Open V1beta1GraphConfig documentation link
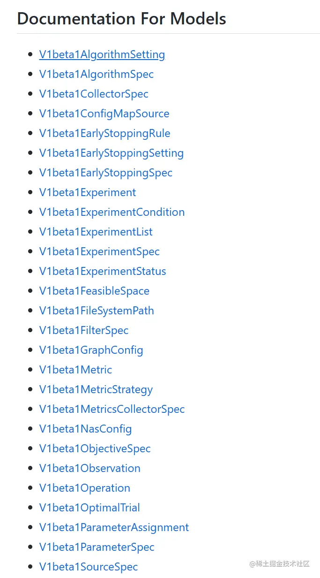 [91, 350]
